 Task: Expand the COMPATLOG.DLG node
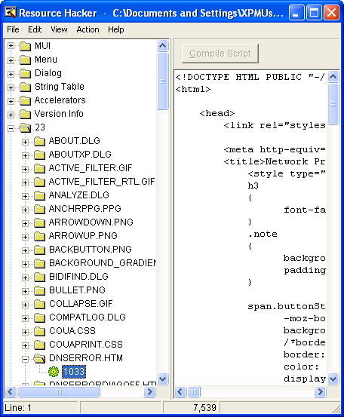pos(26,318)
